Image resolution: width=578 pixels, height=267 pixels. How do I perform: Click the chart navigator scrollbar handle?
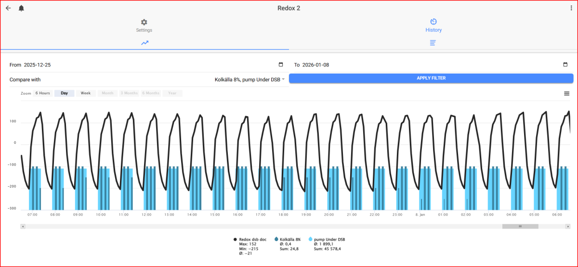[520, 226]
